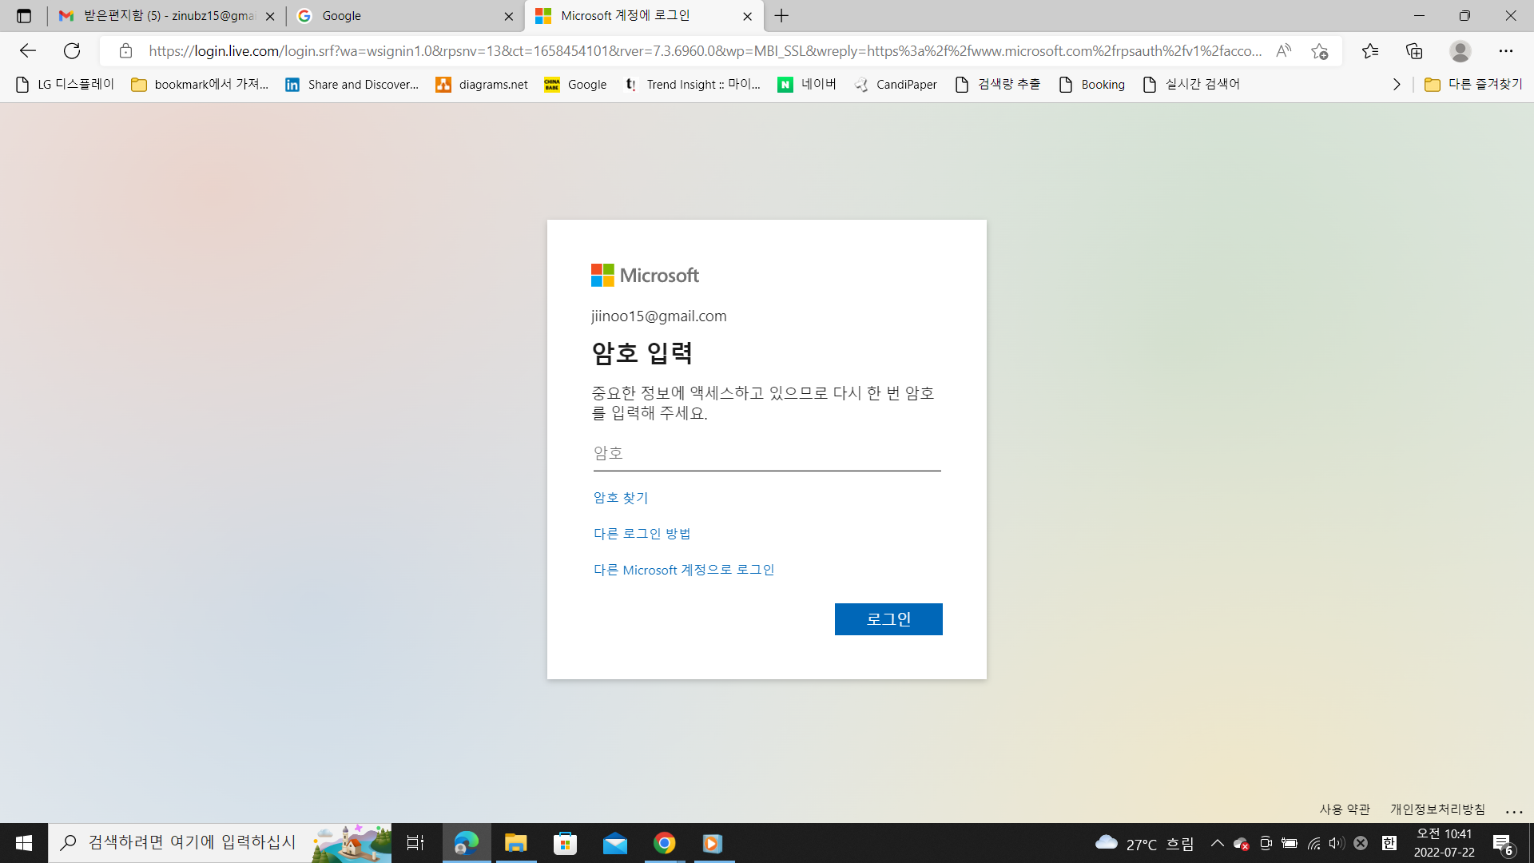Open the Booking bookmark
Viewport: 1534px width, 863px height.
pyautogui.click(x=1091, y=85)
